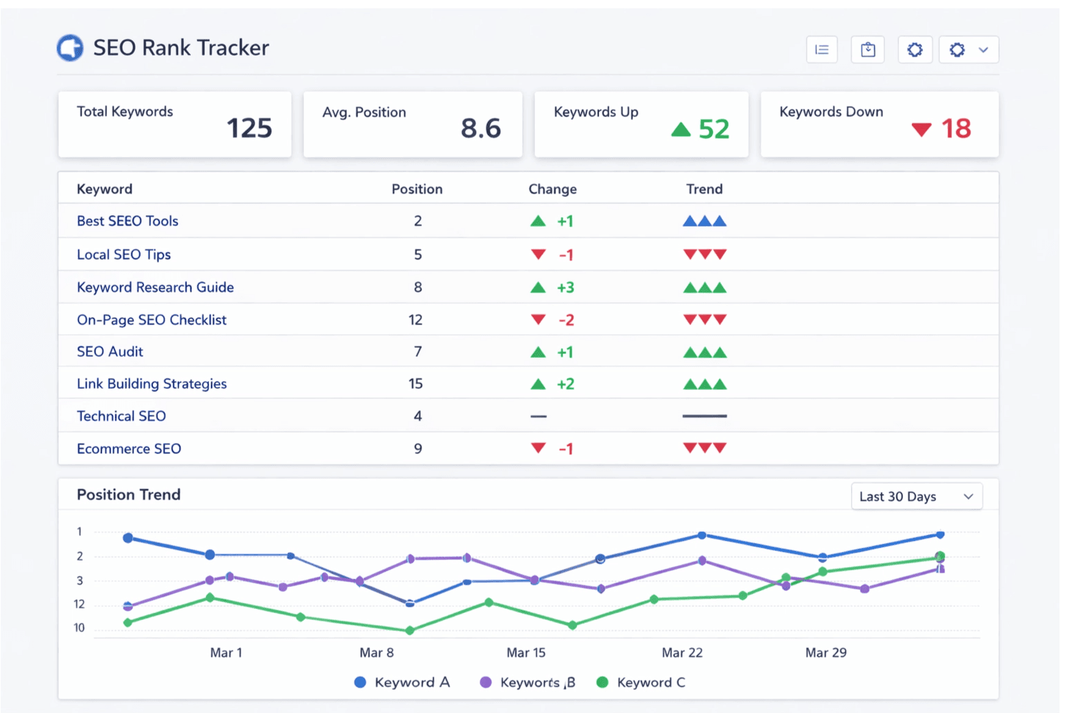Click the red trend arrows for On-Page SEO Checklist
1065x713 pixels.
(x=704, y=319)
